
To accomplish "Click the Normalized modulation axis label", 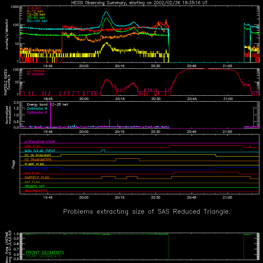I will [8, 115].
